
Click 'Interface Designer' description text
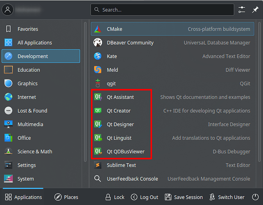(x=229, y=124)
